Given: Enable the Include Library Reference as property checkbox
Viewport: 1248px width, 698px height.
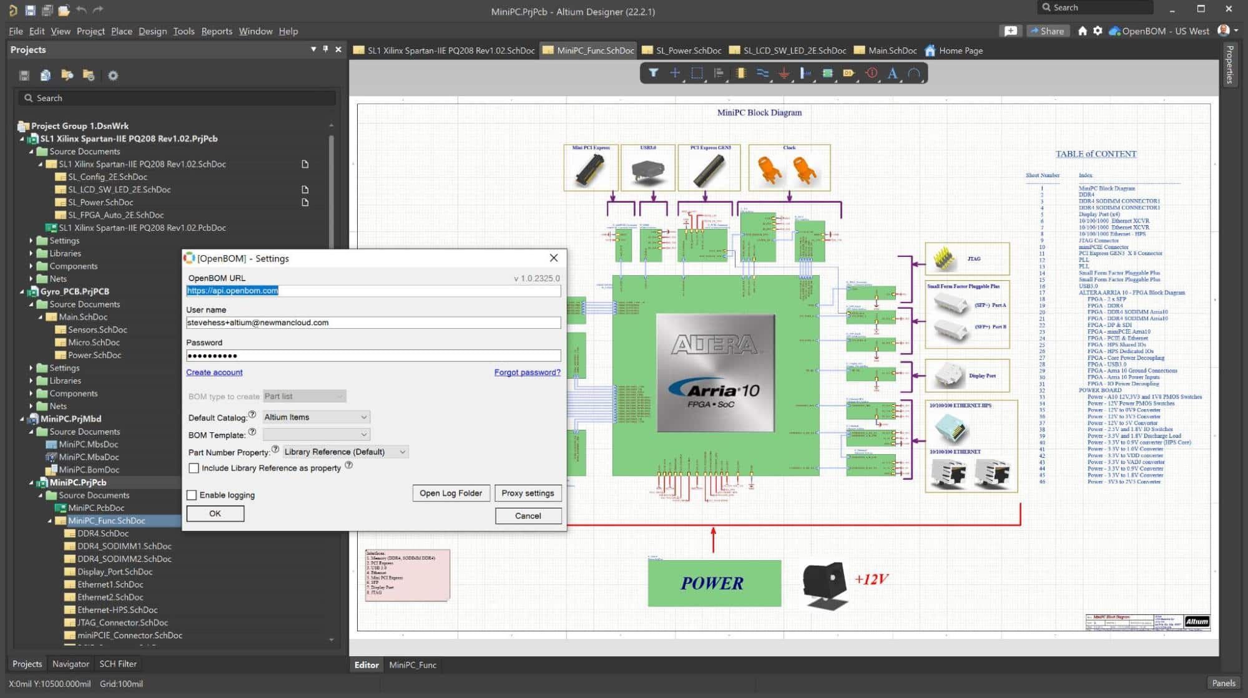Looking at the screenshot, I should pos(194,468).
